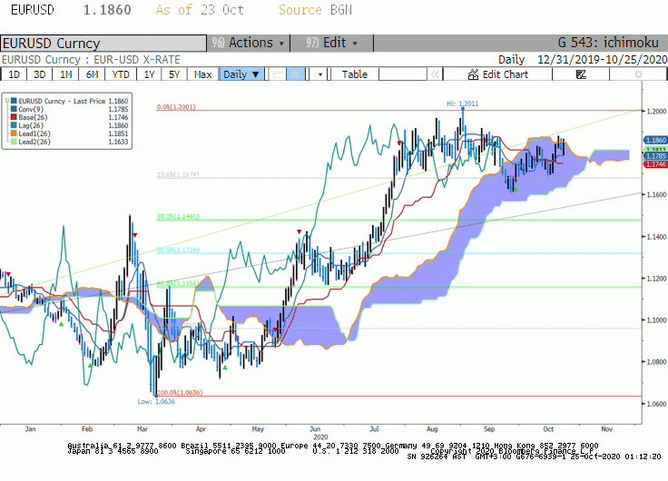The width and height of the screenshot is (668, 481).
Task: Select the YTD time range
Action: click(121, 74)
